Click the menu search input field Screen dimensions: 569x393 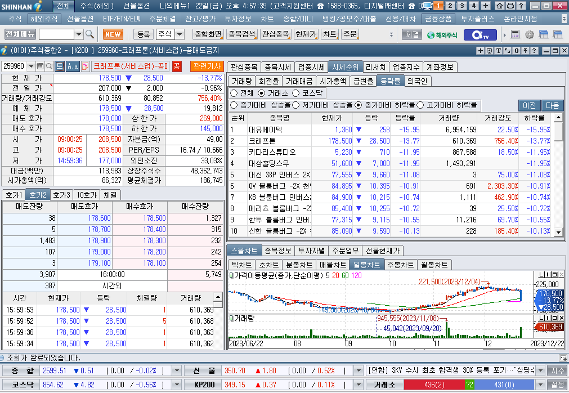[57, 34]
